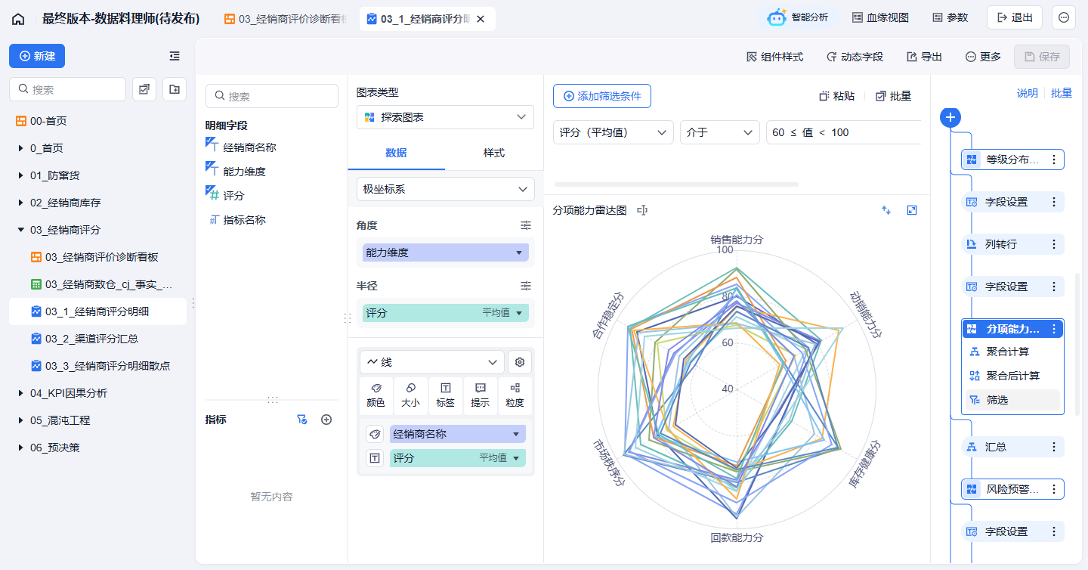Viewport: 1088px width, 570px height.
Task: Open options menu for 列转行 step
Action: point(1054,244)
